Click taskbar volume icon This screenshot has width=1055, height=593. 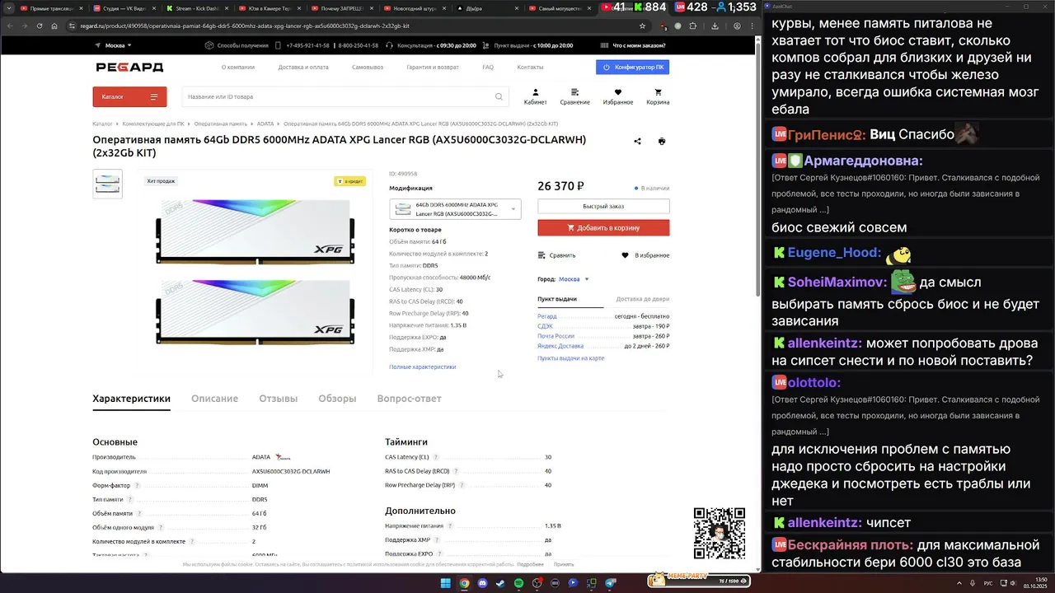pos(1014,583)
